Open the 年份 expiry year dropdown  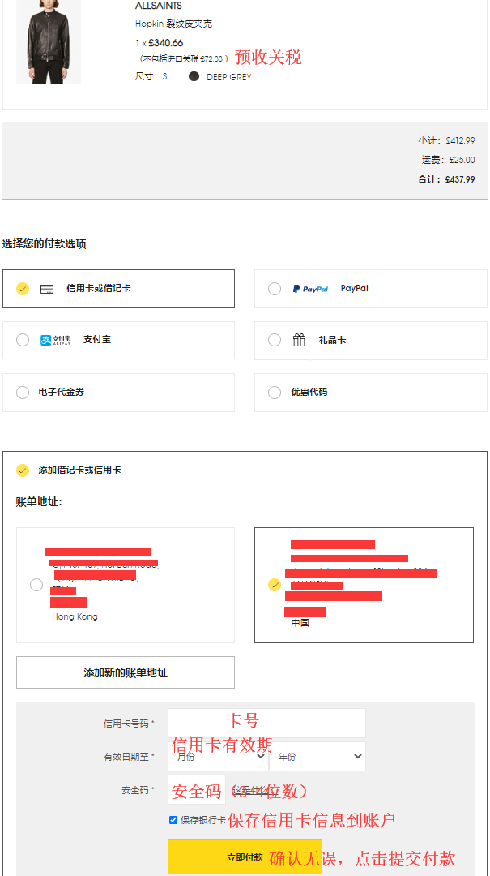[x=317, y=757]
